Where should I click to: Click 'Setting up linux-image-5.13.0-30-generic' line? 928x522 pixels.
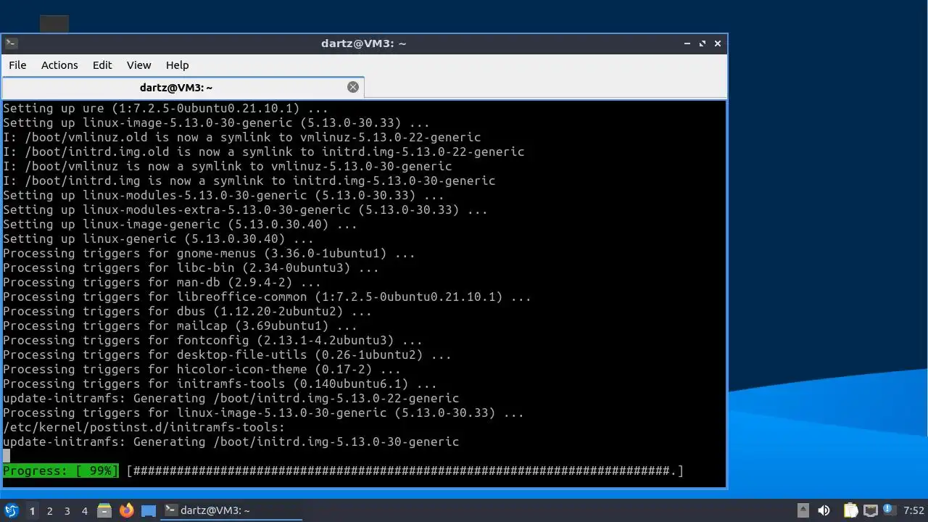[x=216, y=123]
